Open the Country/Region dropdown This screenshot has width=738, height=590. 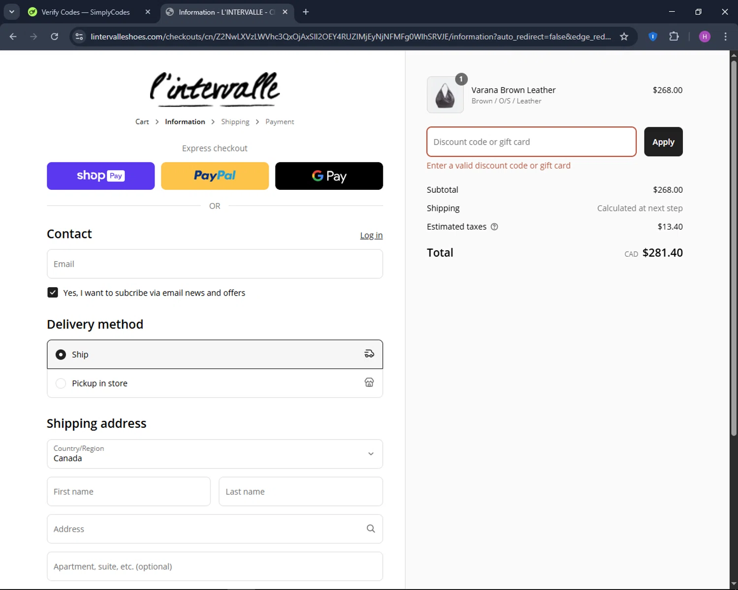click(215, 454)
